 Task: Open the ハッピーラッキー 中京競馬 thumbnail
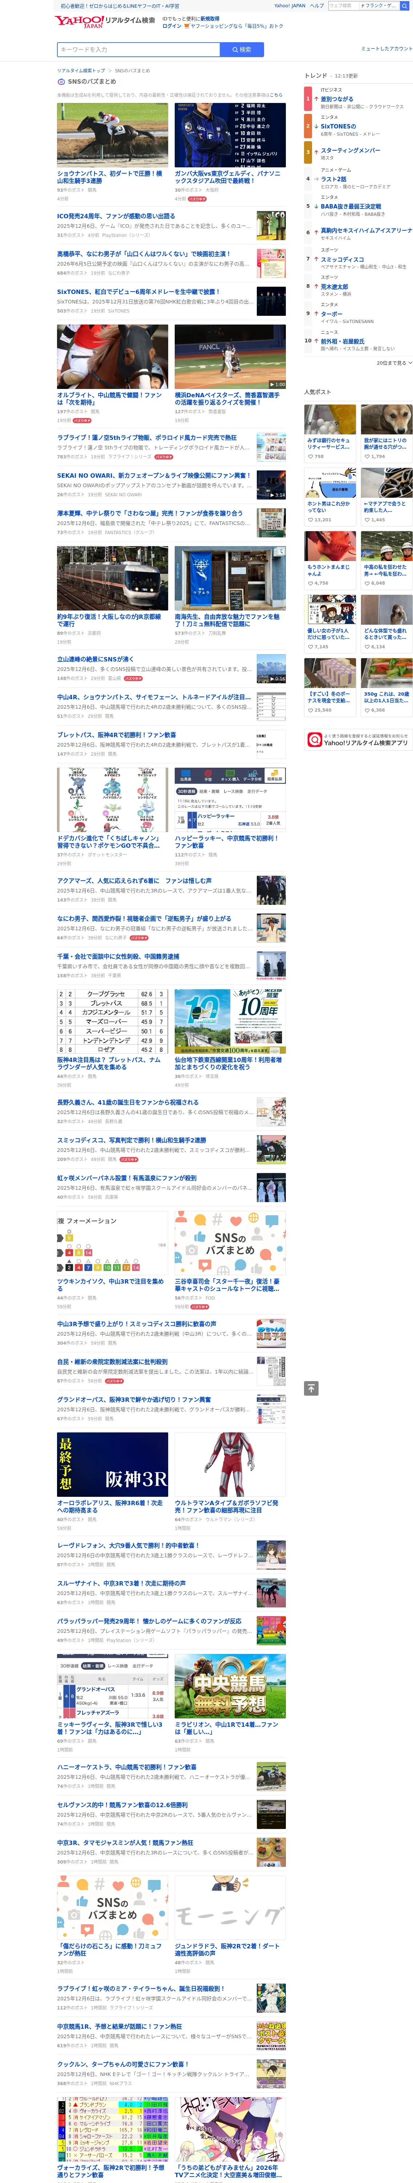pos(230,800)
